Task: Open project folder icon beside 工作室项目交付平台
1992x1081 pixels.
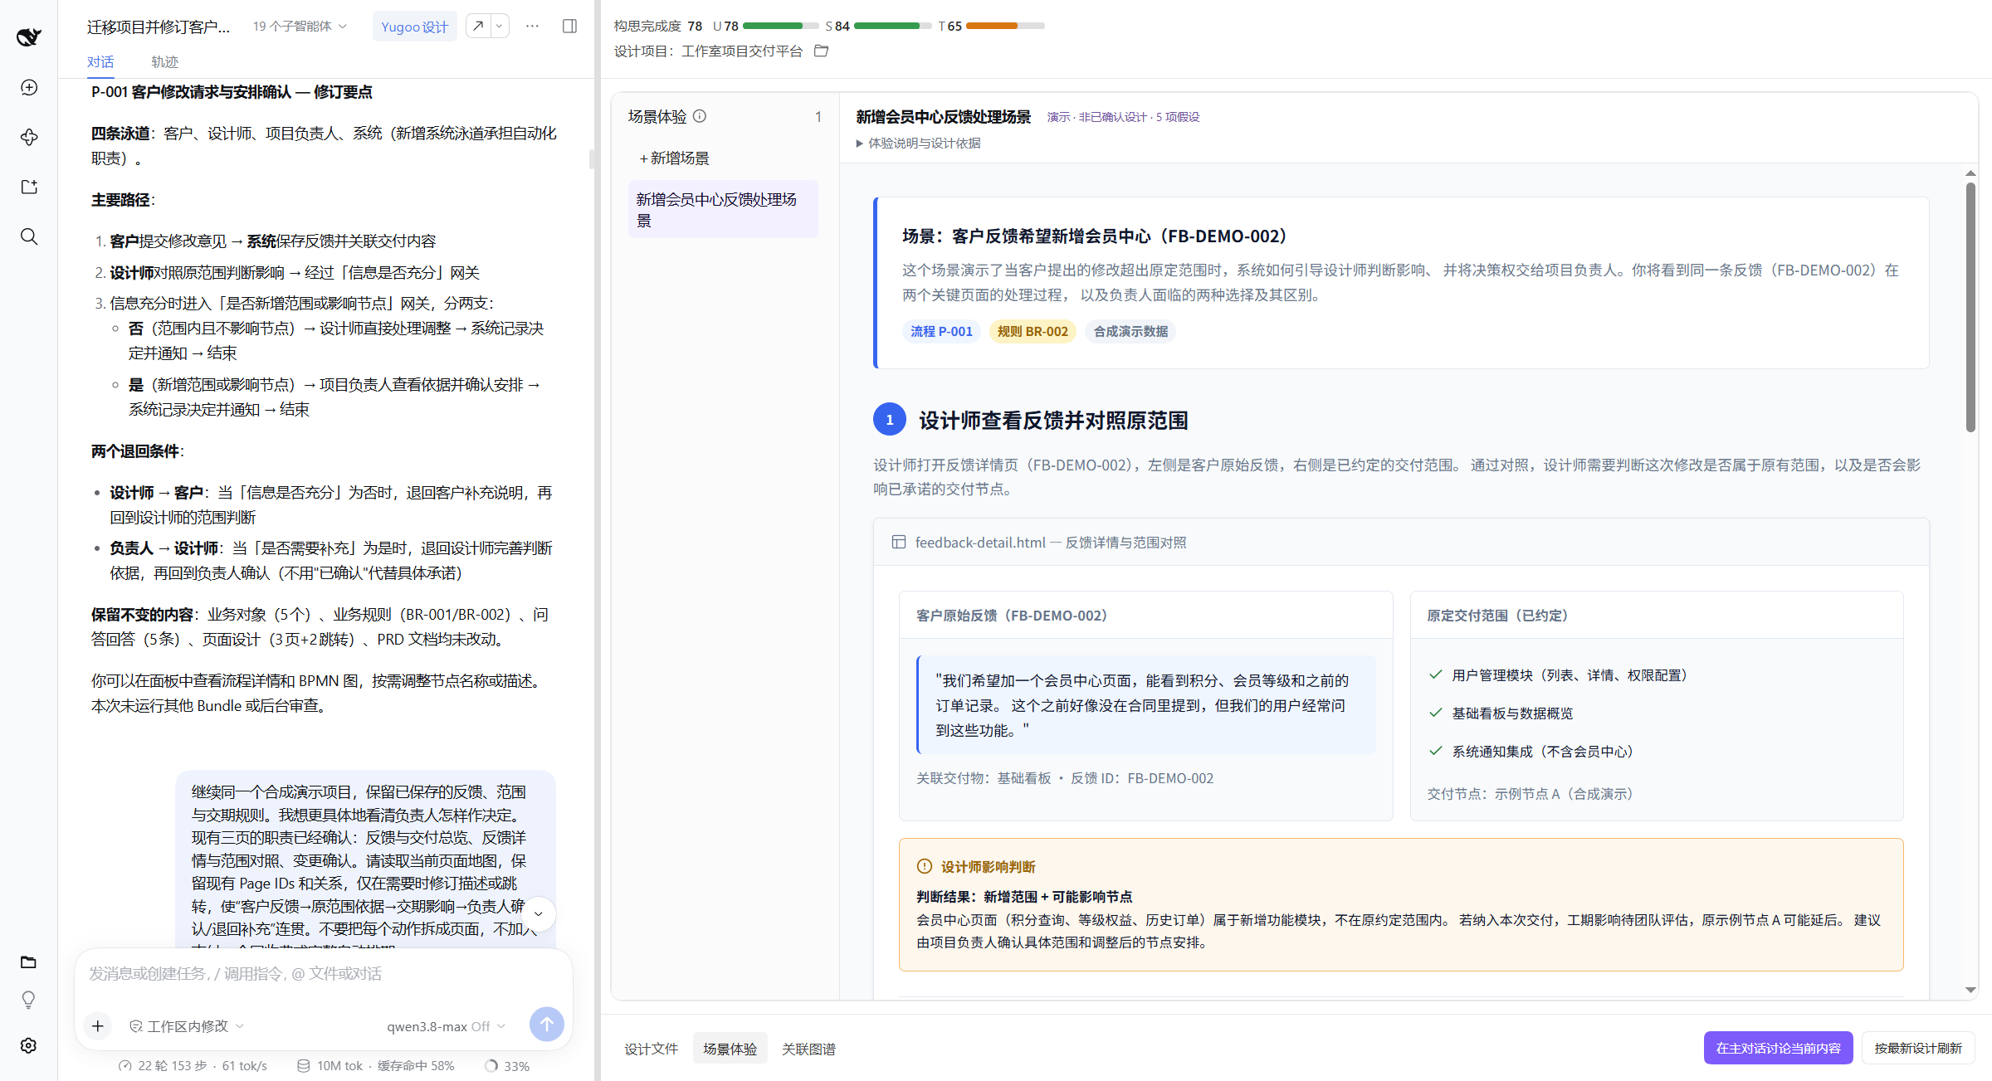Action: pos(822,51)
